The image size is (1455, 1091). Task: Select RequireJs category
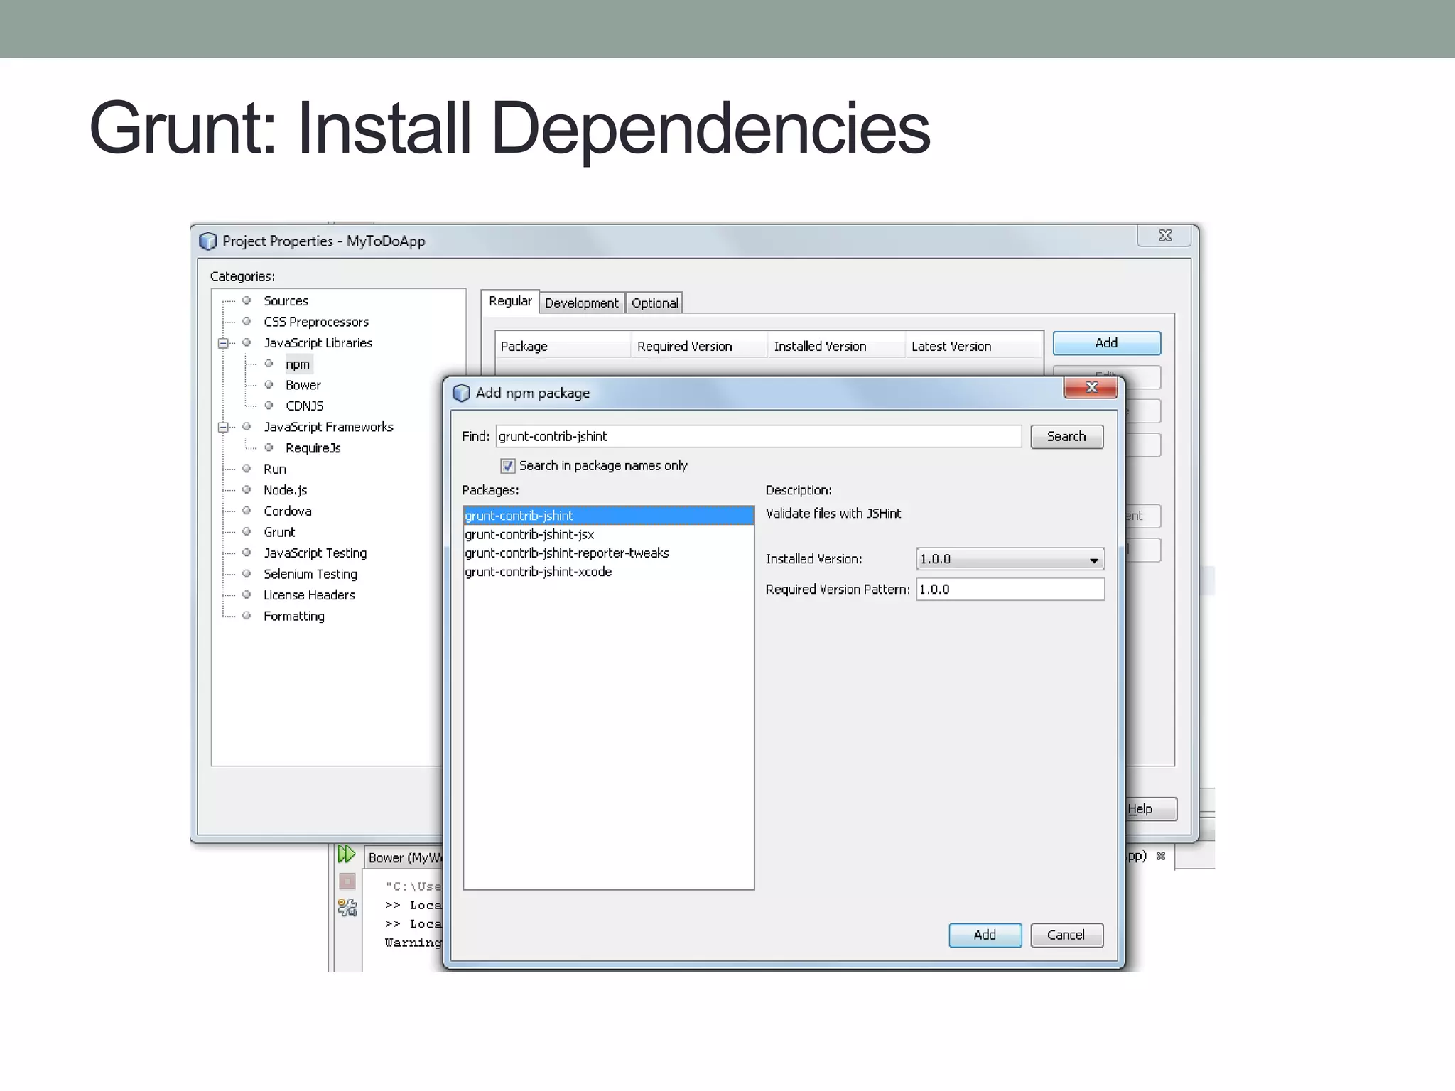pos(313,448)
